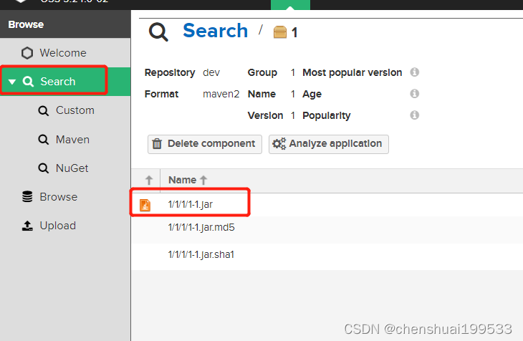Screen dimensions: 523x341
Task: Click the component box icon in breadcrumb
Action: (x=280, y=32)
